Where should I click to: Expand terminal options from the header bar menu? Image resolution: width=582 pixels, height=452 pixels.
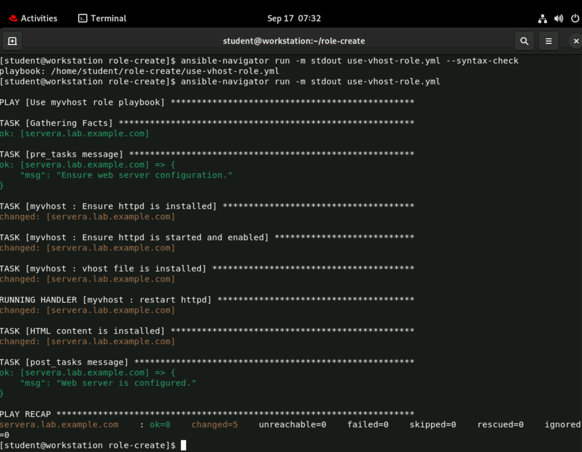point(549,41)
